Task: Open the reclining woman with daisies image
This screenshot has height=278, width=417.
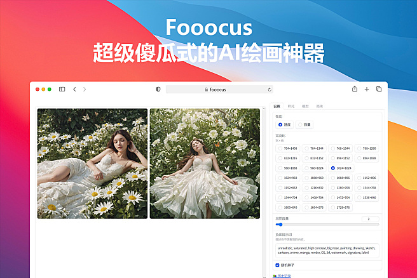Action: click(x=92, y=164)
